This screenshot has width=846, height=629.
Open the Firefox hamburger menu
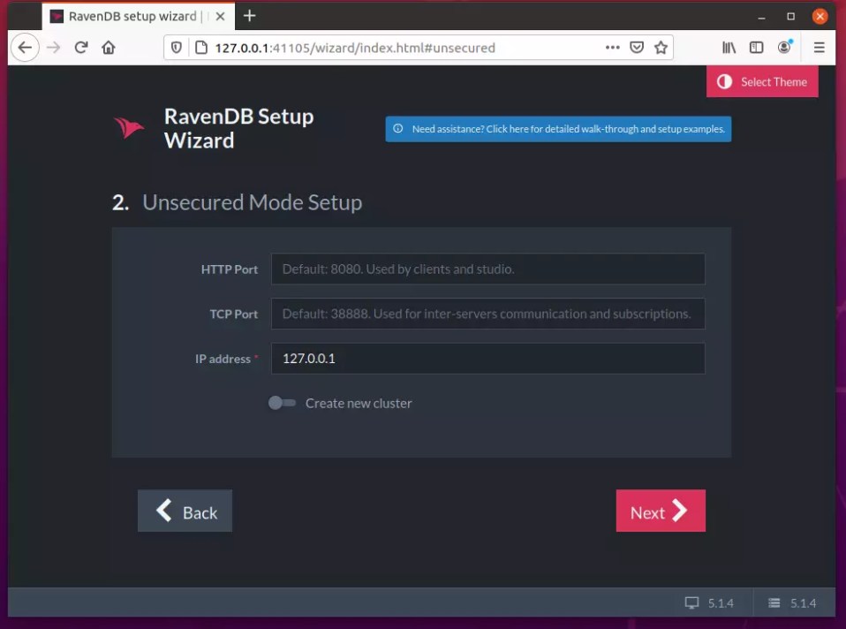[x=820, y=48]
